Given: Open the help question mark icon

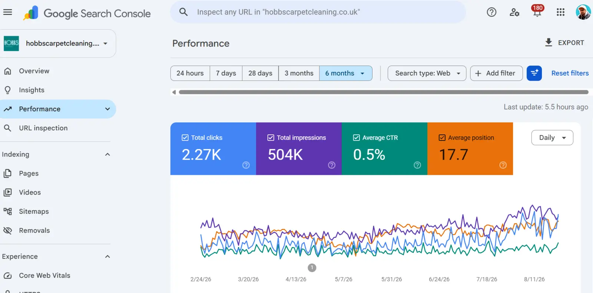Looking at the screenshot, I should pos(491,12).
